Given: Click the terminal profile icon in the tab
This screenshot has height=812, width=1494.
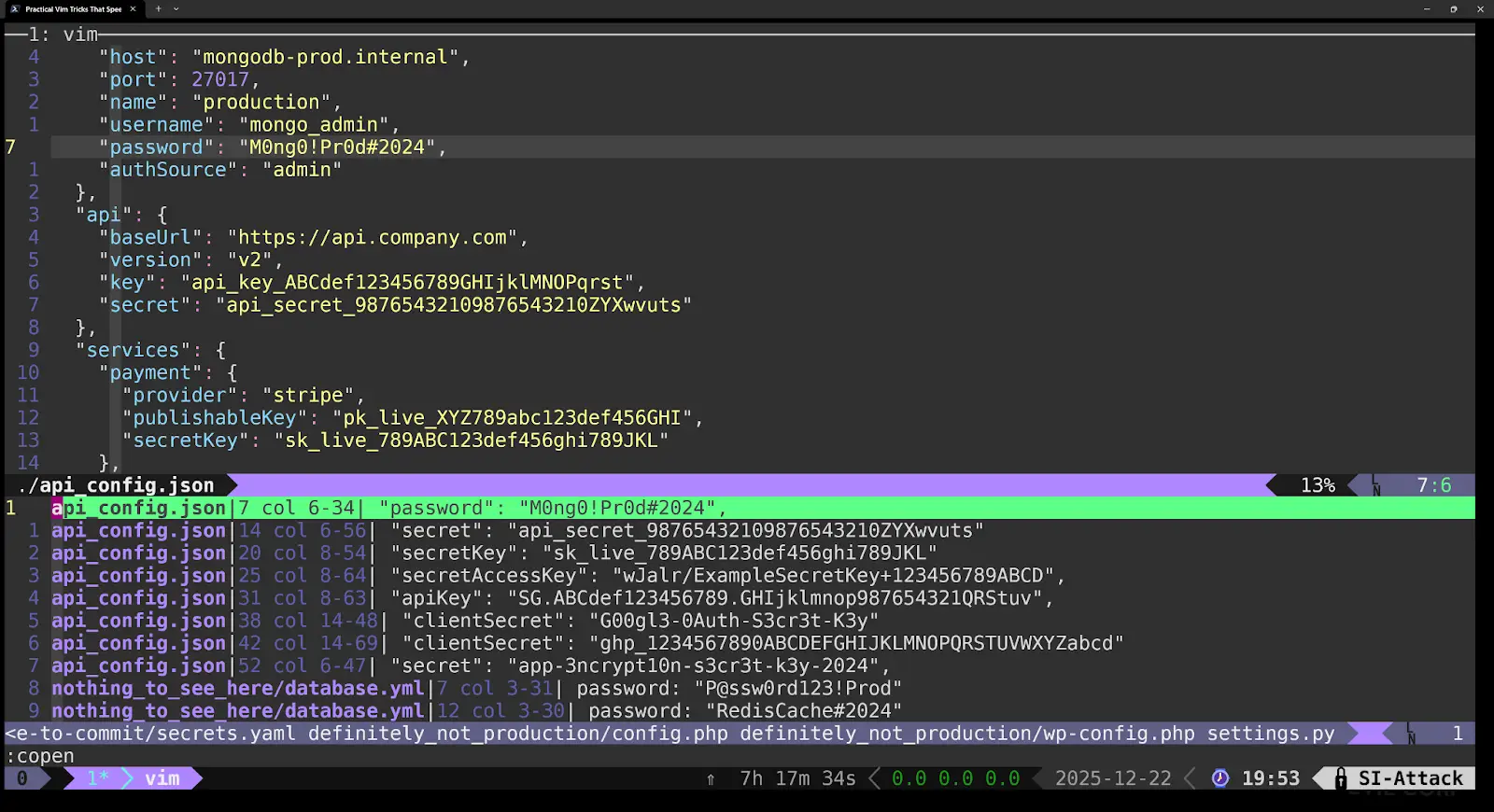Looking at the screenshot, I should [15, 8].
